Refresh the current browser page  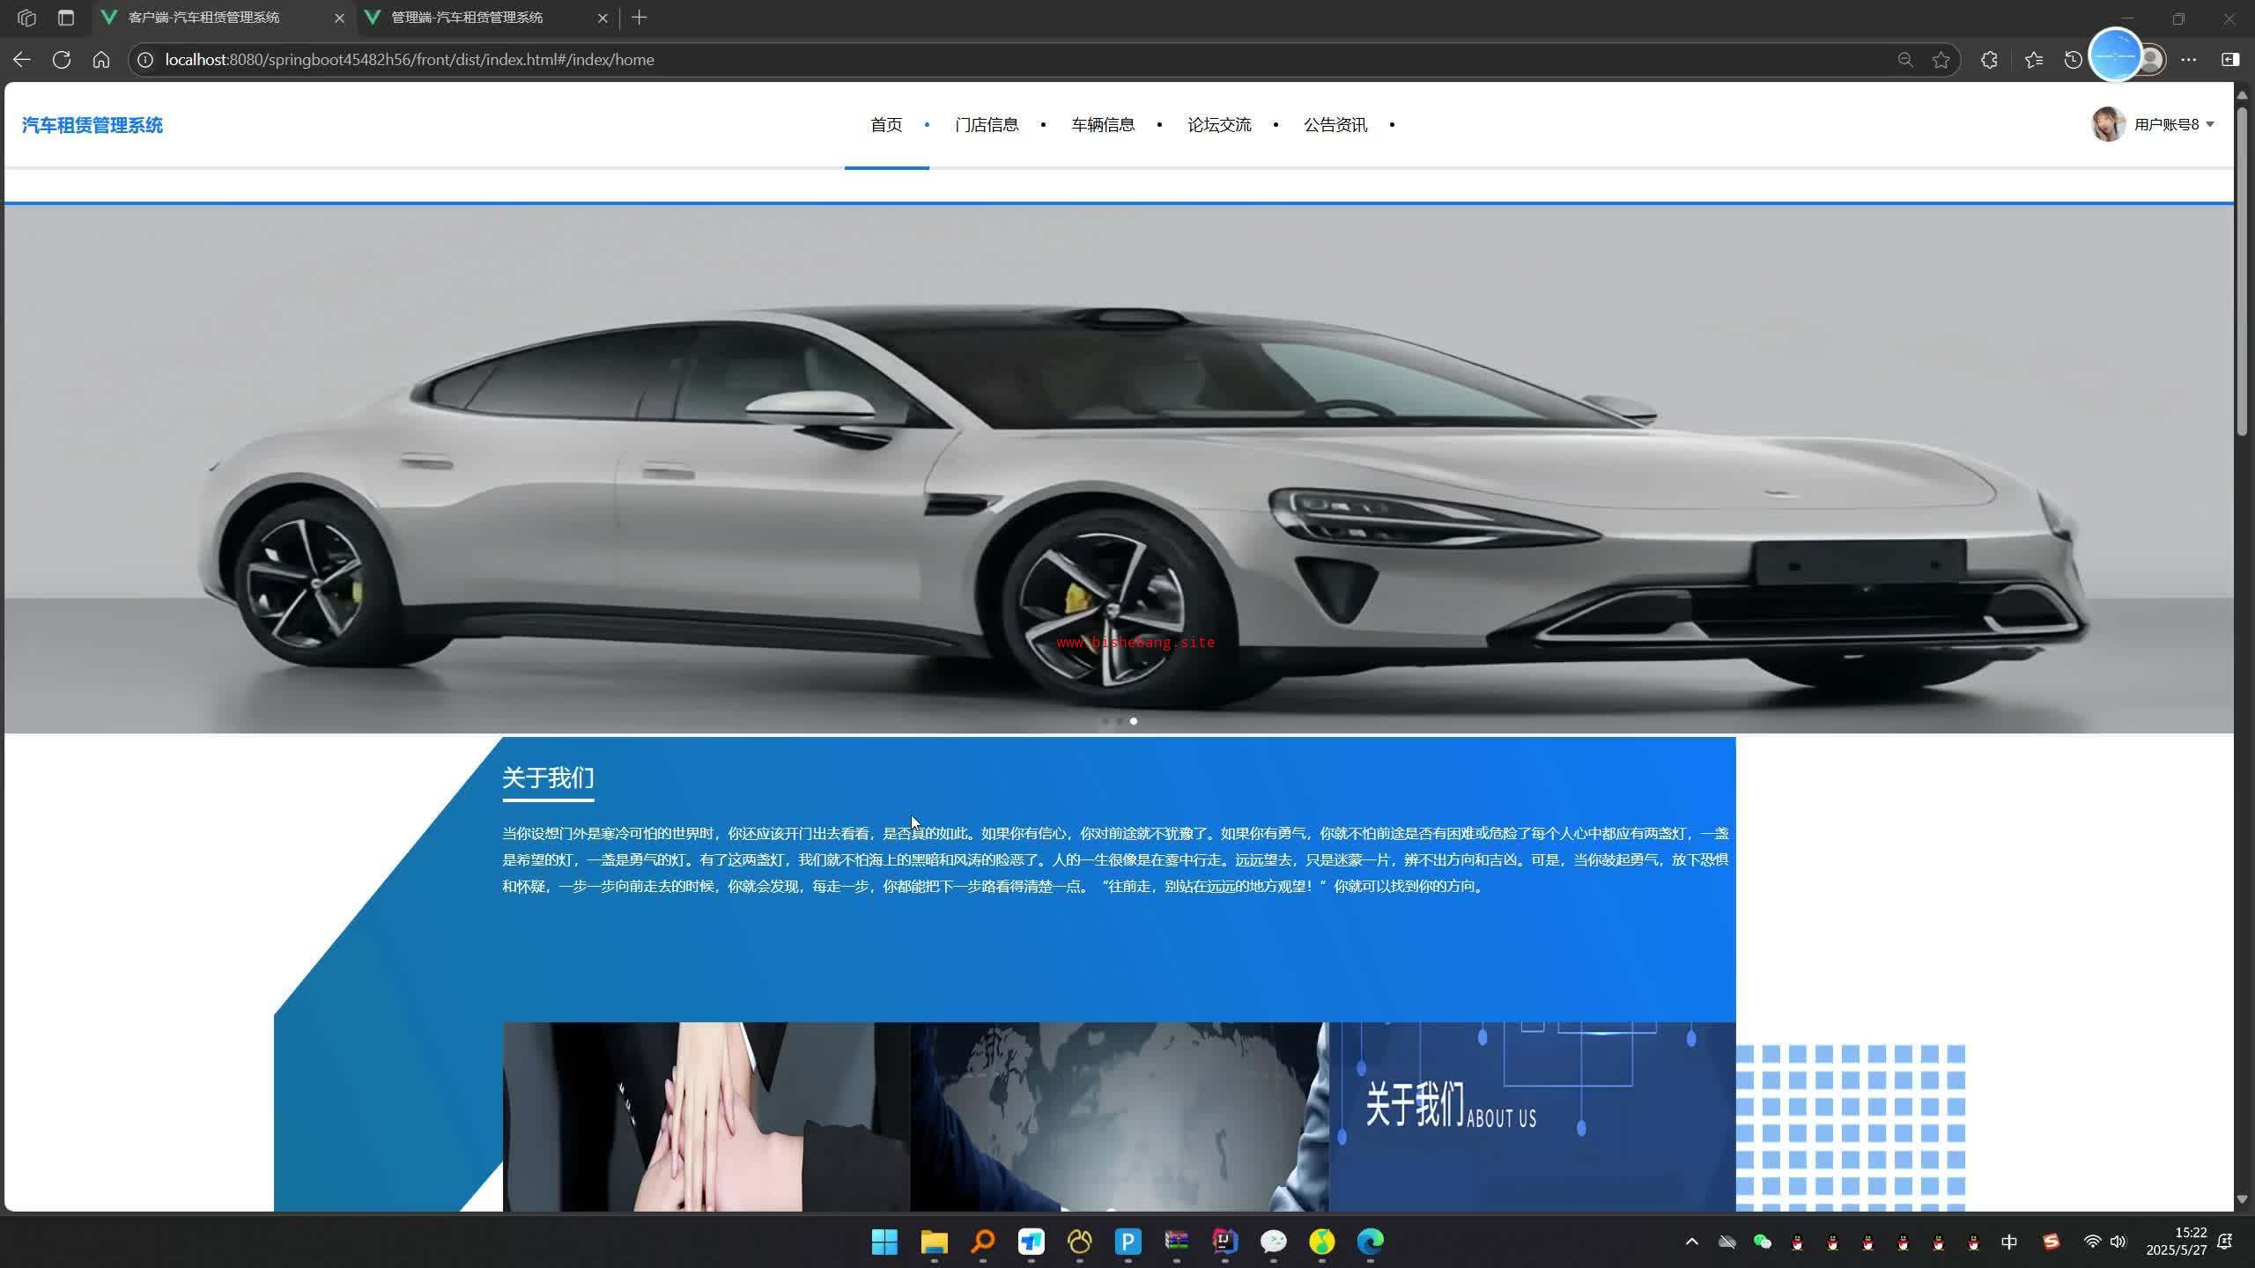click(62, 60)
